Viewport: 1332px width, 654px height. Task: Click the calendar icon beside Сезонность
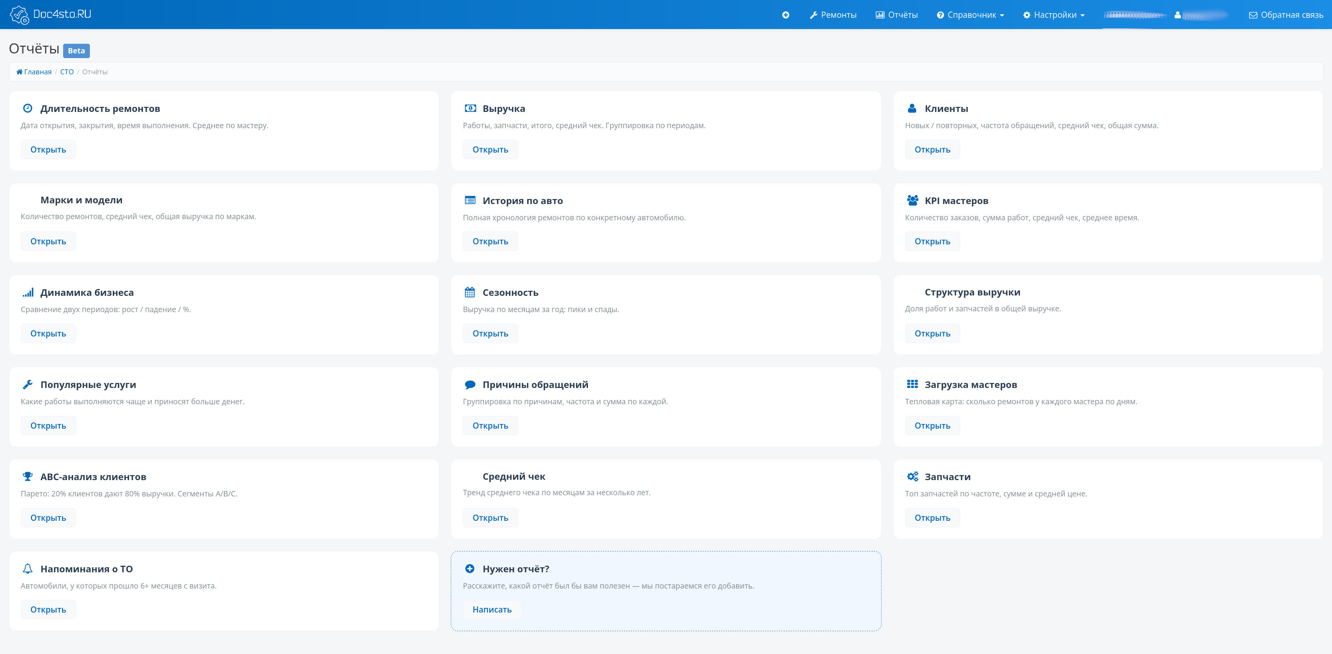tap(469, 293)
